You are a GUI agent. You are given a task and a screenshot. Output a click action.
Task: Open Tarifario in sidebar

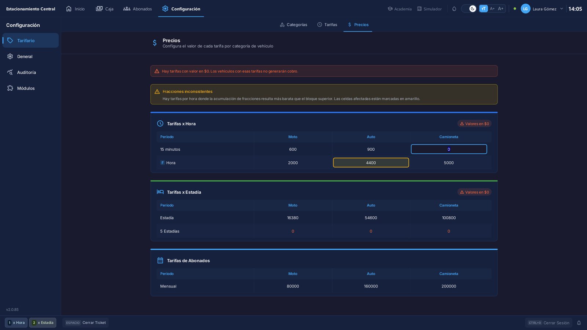tap(30, 40)
